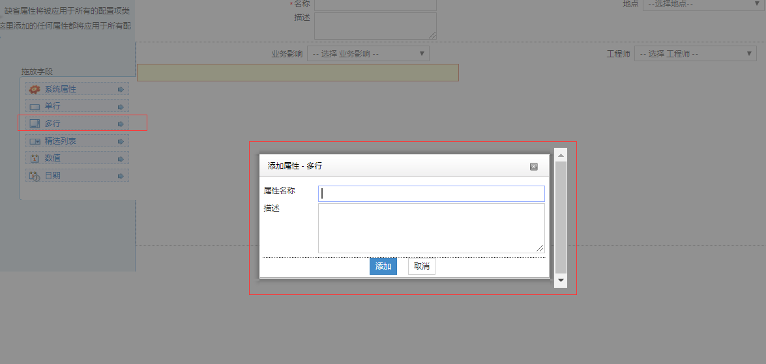Click the 数值 numeric field icon
Screen dimensions: 766x364
[x=34, y=159]
